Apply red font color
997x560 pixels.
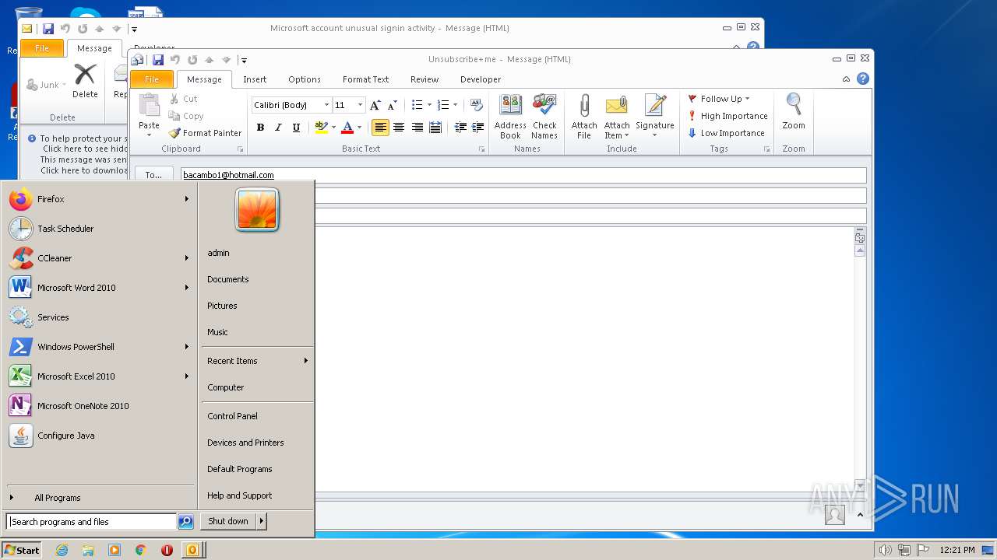coord(347,128)
